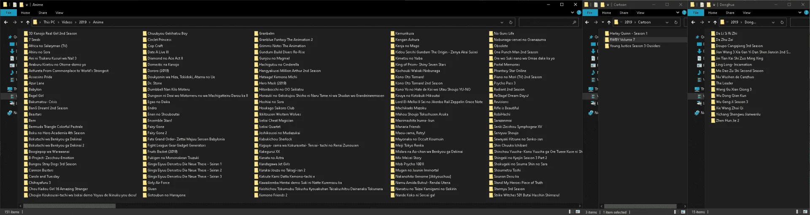The image size is (810, 215).
Task: Open help in Cartoon window
Action: click(x=684, y=13)
